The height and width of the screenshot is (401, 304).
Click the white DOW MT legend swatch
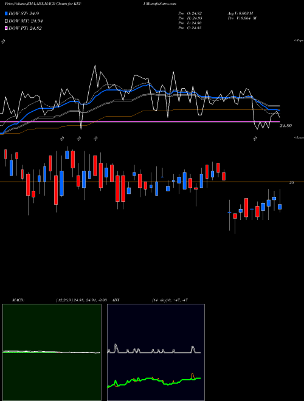tap(6, 21)
